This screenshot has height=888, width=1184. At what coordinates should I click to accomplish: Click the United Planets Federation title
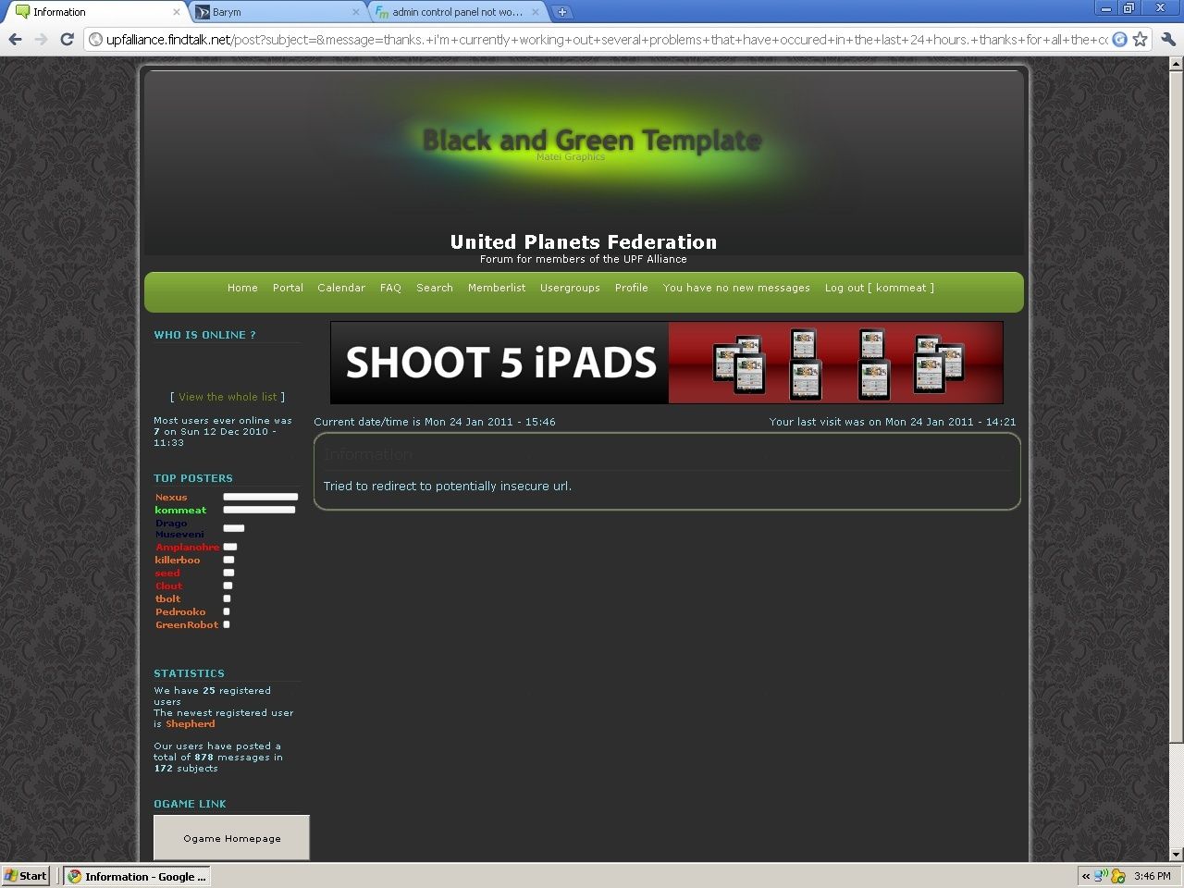pyautogui.click(x=584, y=242)
